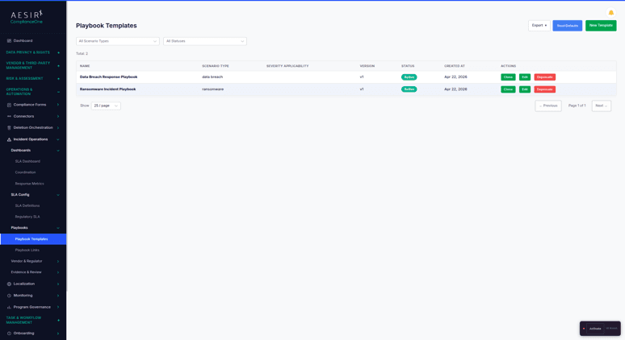
Task: Click Active status badge for Data Breach row
Action: click(409, 77)
